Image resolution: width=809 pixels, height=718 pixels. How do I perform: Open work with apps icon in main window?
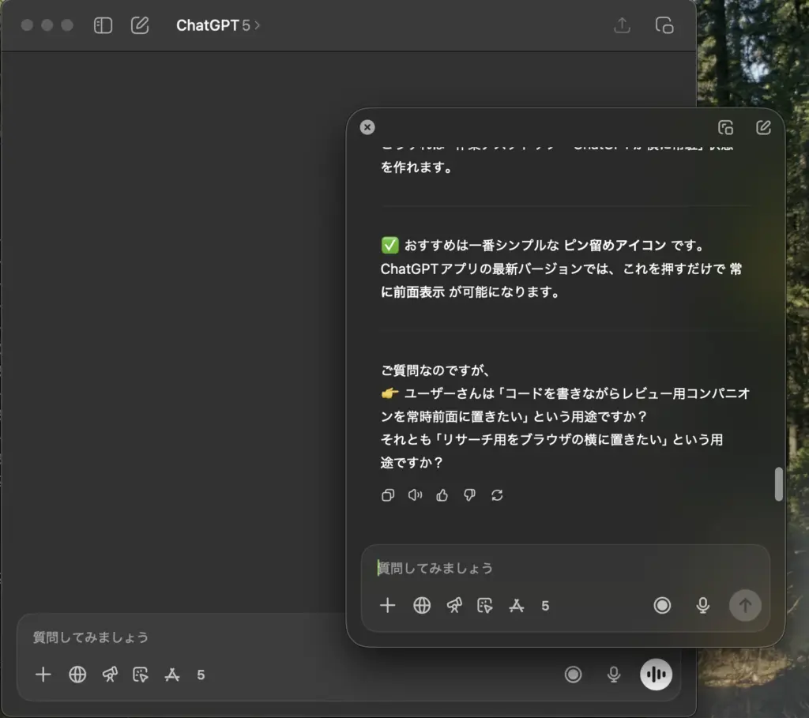pyautogui.click(x=171, y=674)
